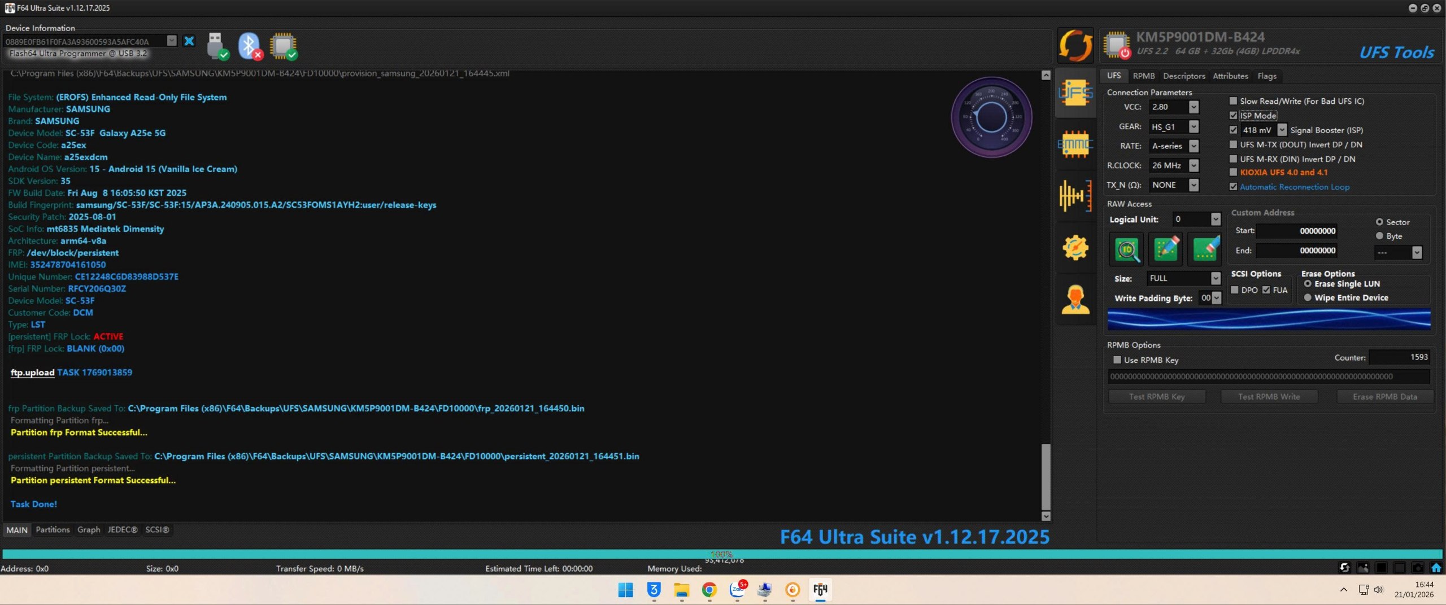Open the Size FULL dropdown
The width and height of the screenshot is (1446, 605).
pos(1216,278)
